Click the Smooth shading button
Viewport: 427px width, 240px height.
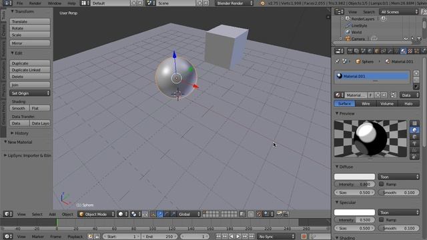pyautogui.click(x=19, y=108)
